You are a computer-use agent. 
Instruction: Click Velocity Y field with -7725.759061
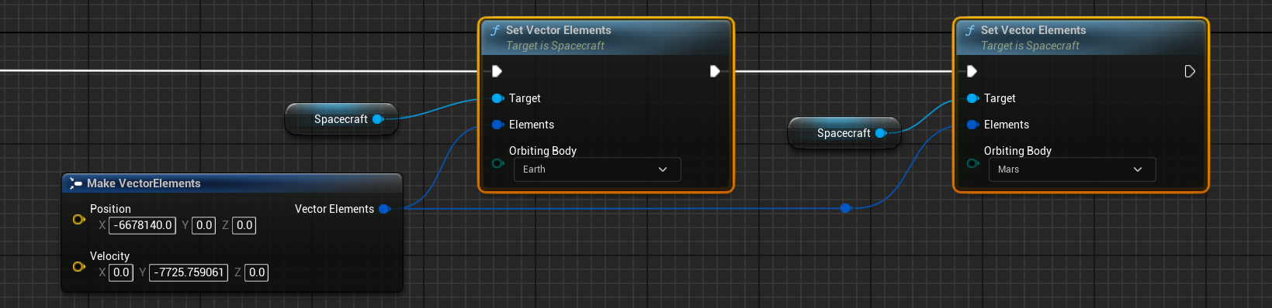pos(189,272)
